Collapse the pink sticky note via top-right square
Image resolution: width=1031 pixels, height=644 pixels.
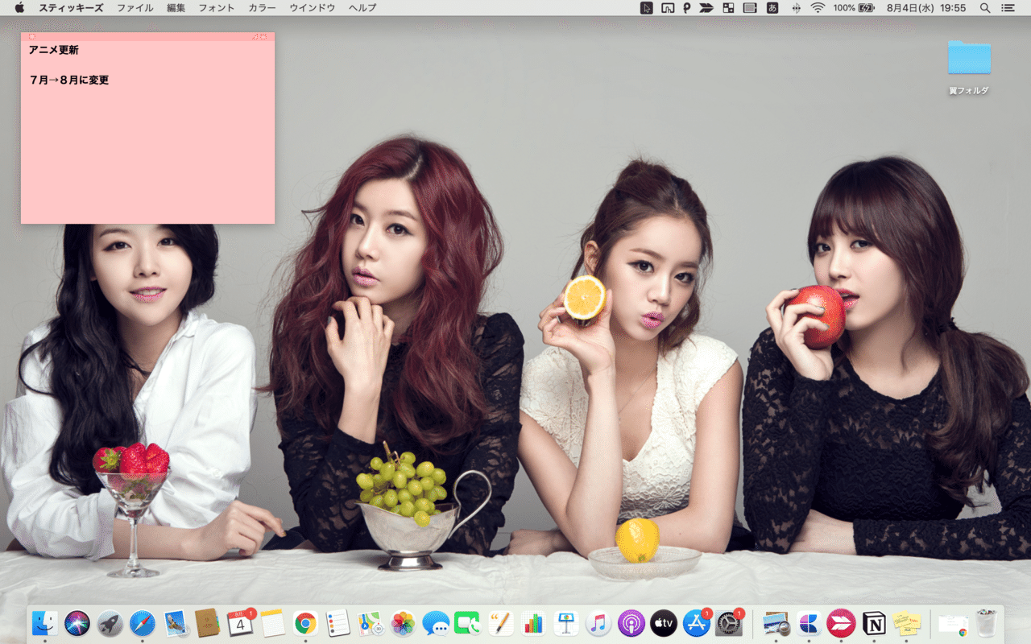263,36
